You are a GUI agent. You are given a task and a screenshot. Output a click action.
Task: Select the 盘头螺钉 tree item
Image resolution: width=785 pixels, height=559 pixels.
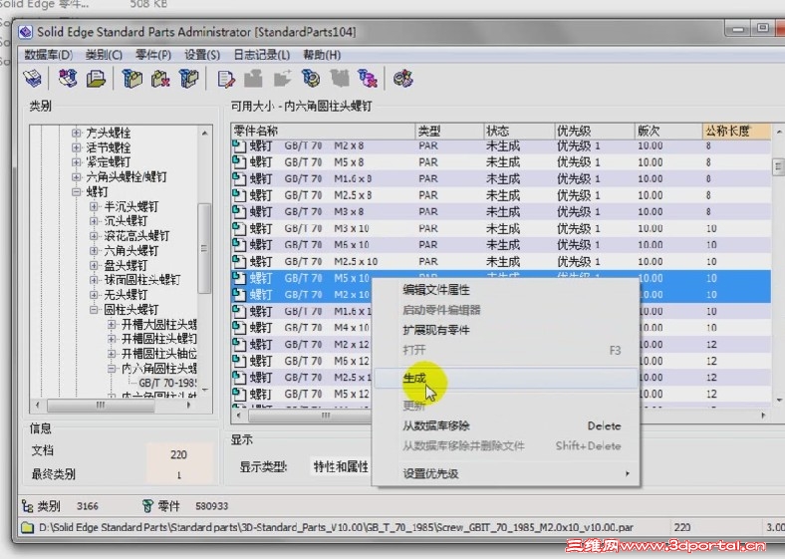tap(128, 265)
